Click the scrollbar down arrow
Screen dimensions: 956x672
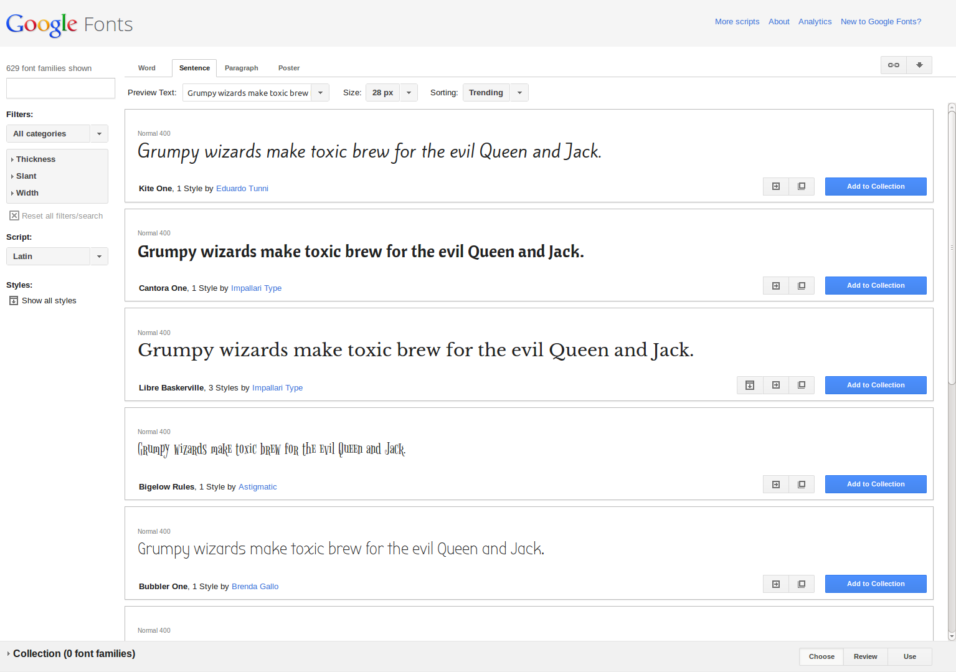952,637
